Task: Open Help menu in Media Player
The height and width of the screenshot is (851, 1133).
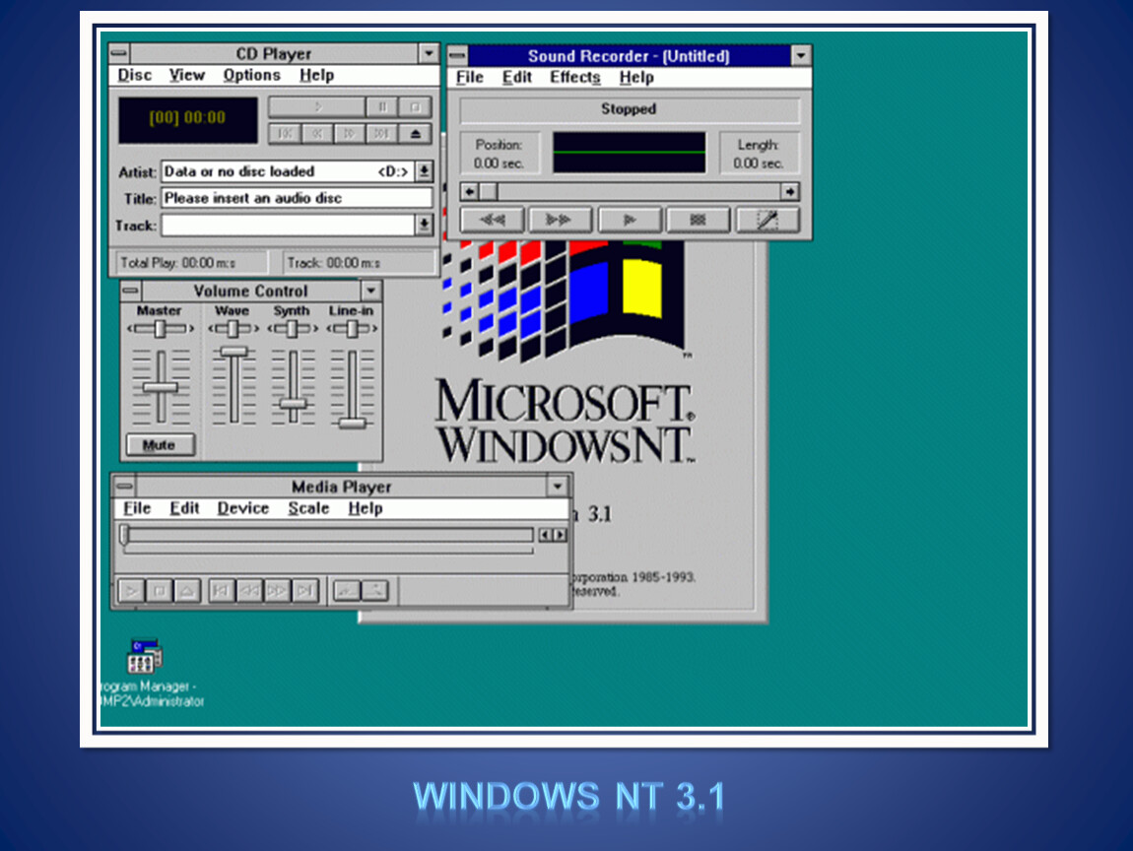Action: click(x=365, y=508)
